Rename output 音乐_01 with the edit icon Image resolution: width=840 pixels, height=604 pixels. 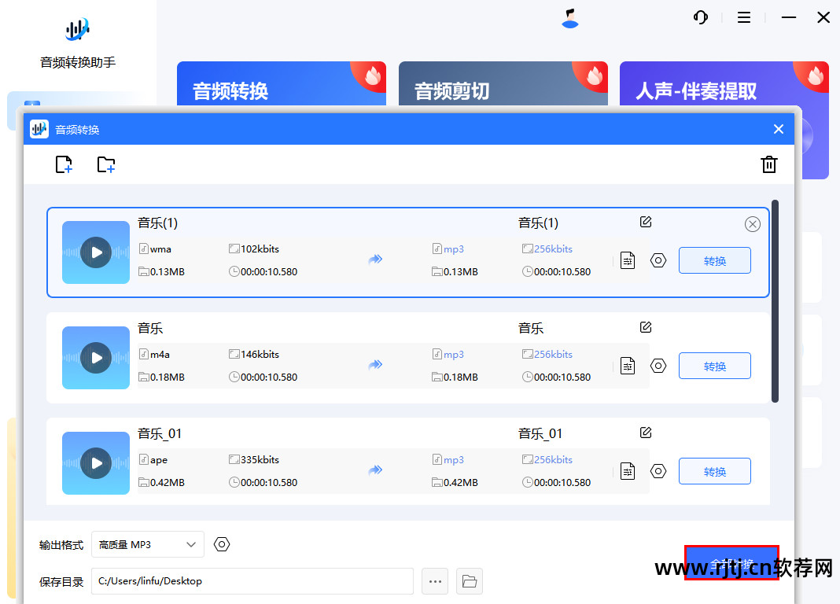[x=646, y=433]
